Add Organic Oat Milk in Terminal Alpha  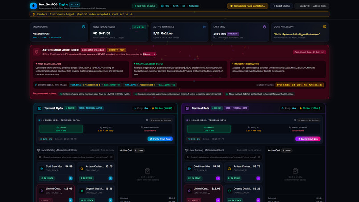click(x=110, y=200)
